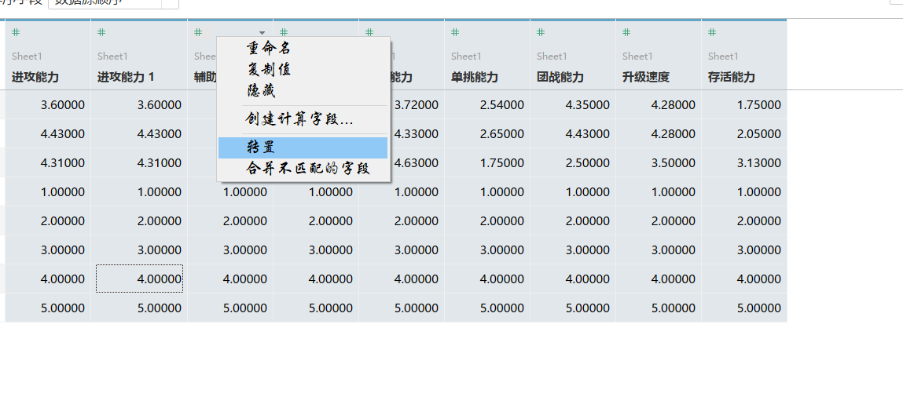The height and width of the screenshot is (397, 903).
Task: Click the 2.05000 cell in 存活能力
Action: [744, 134]
